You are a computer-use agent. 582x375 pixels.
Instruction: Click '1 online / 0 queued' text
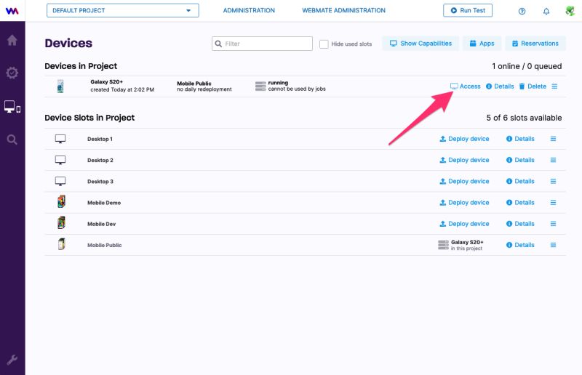click(527, 66)
